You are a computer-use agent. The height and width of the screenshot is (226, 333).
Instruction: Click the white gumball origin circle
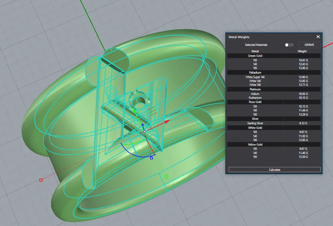click(145, 132)
